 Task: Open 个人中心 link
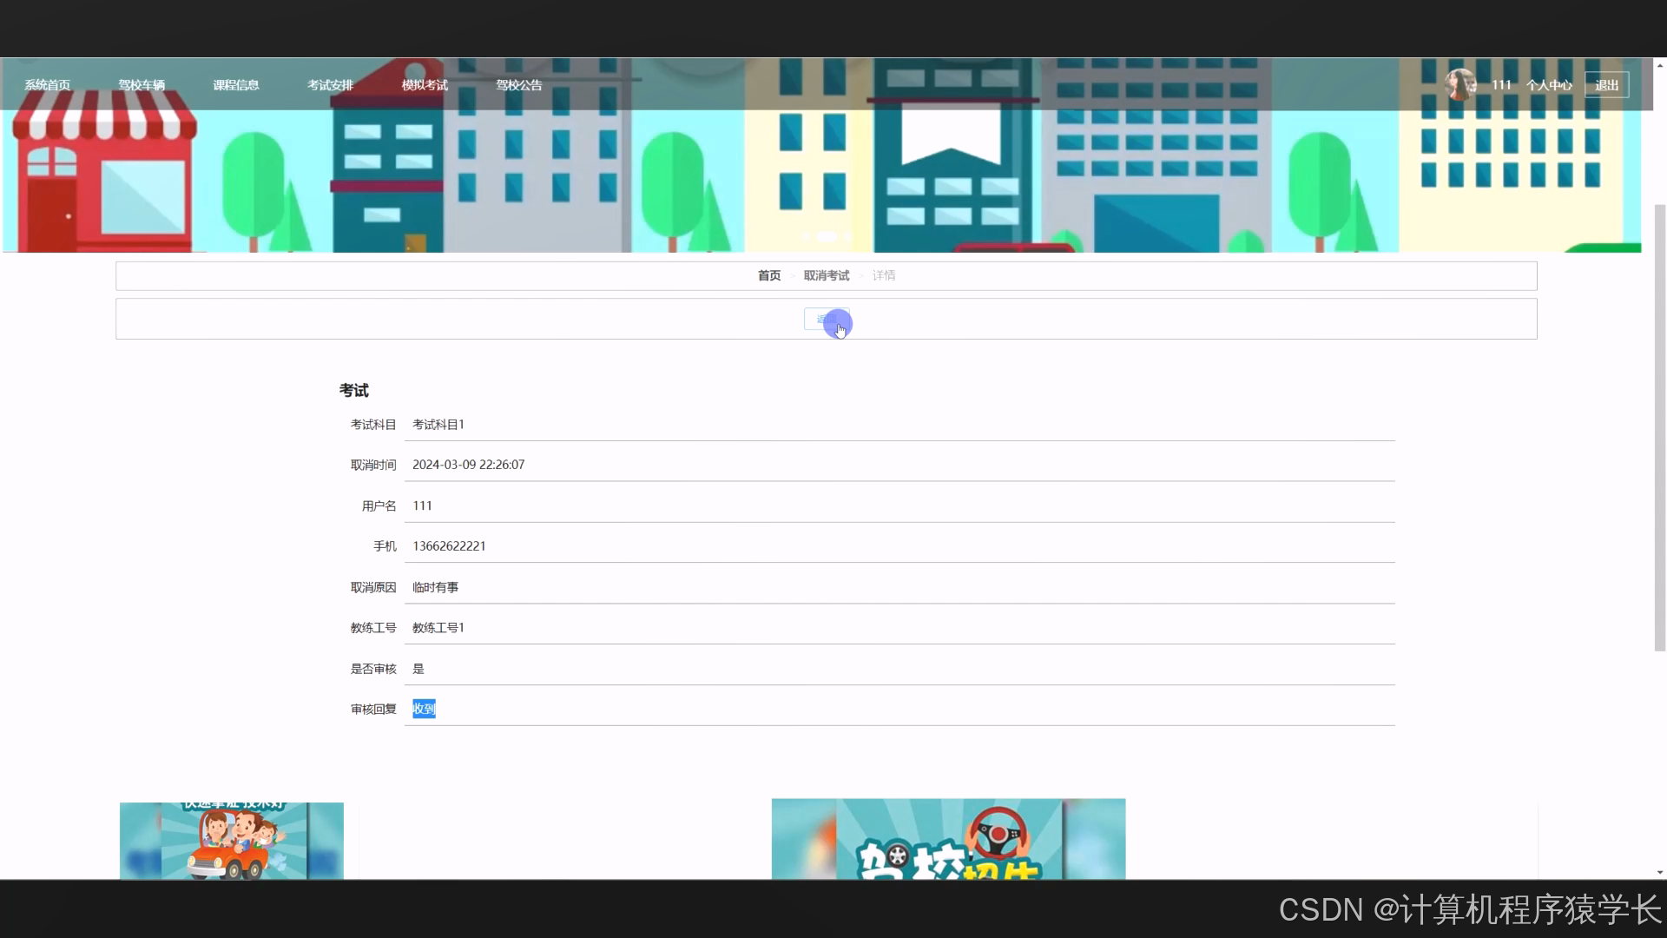[x=1549, y=85]
